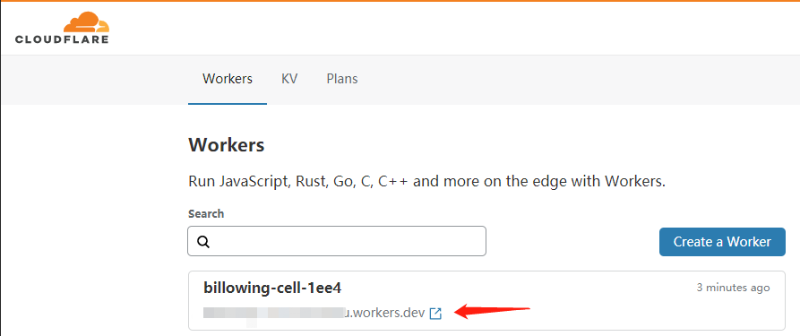The width and height of the screenshot is (800, 336).
Task: Click the bold Workers page heading
Action: tap(227, 145)
